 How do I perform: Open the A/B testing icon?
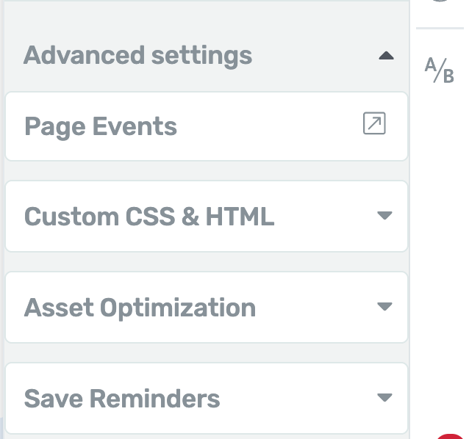point(440,70)
